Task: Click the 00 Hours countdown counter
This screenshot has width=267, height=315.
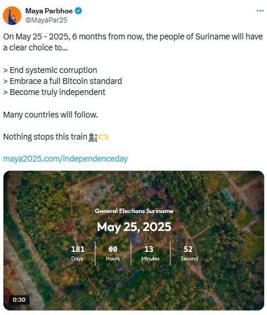Action: tap(113, 254)
